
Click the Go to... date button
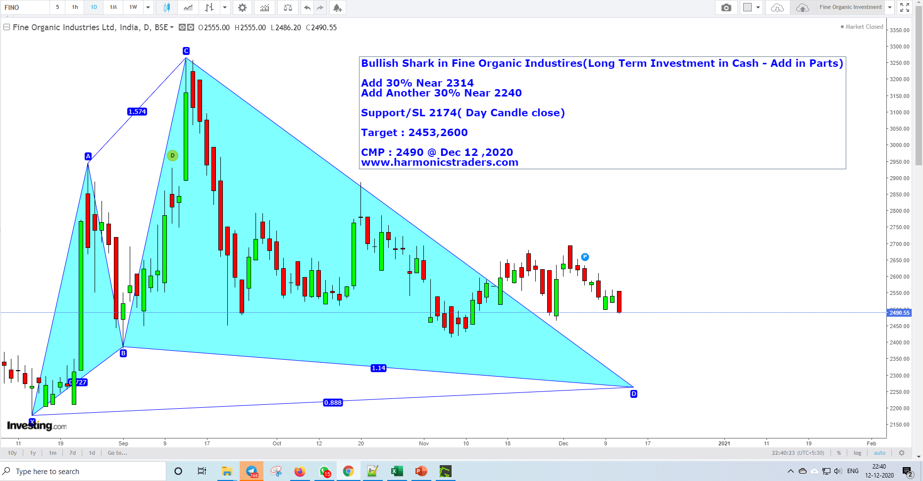117,453
